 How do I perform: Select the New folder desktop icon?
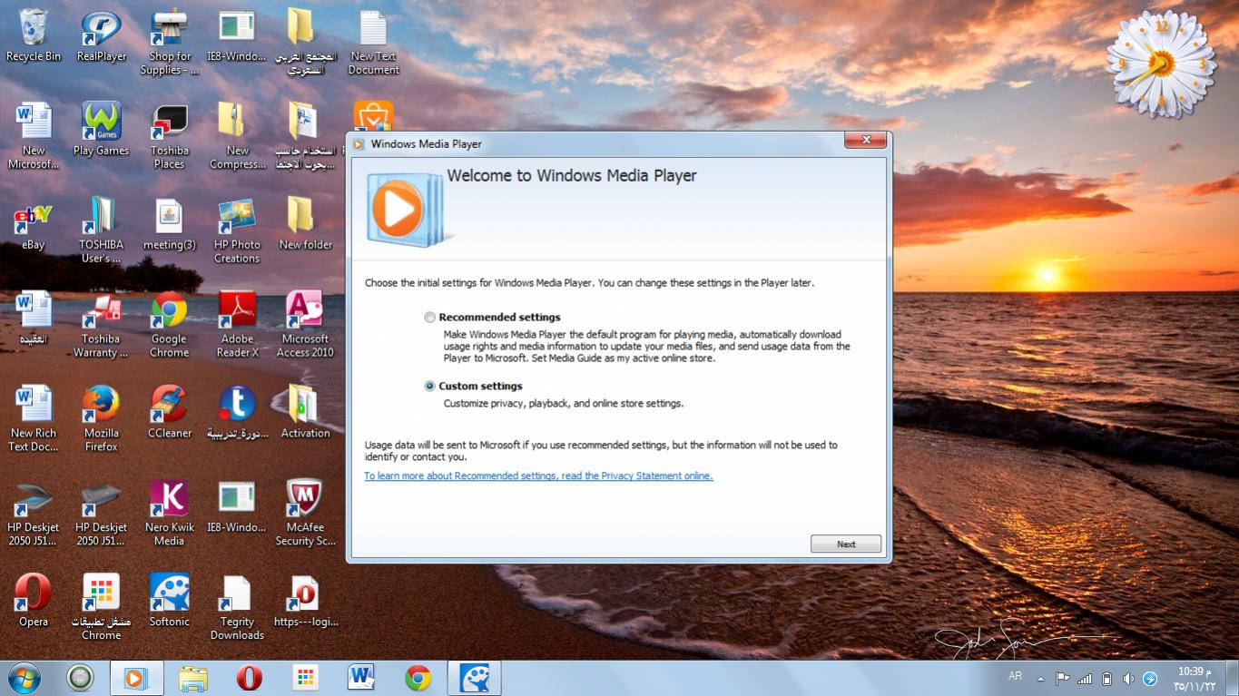click(x=305, y=225)
